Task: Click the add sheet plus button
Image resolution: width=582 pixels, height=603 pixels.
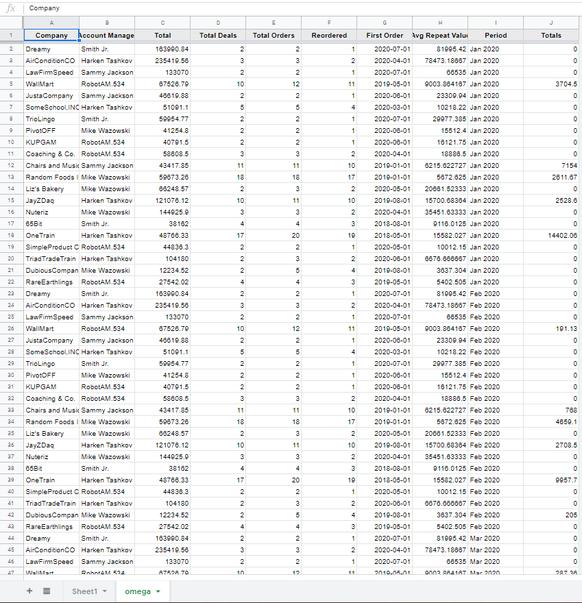Action: (x=29, y=591)
